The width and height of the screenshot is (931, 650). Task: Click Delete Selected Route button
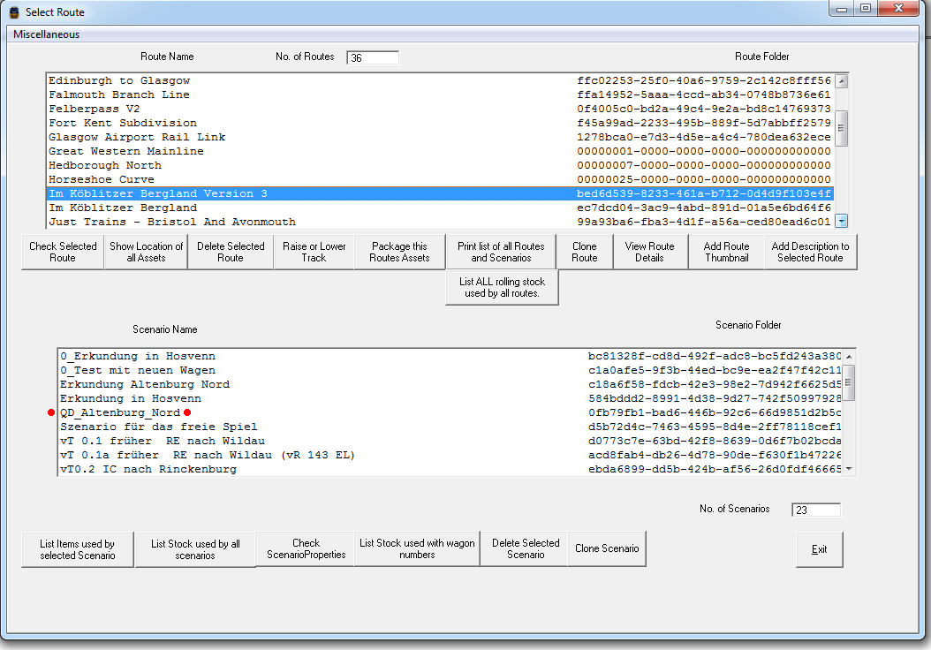[x=230, y=253]
